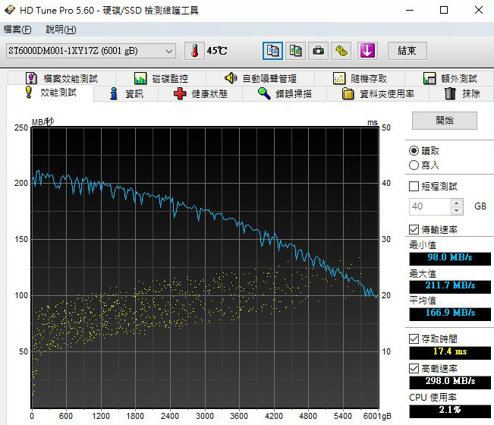Image resolution: width=494 pixels, height=425 pixels.
Task: Enable the 短程測試 checkbox
Action: coord(414,186)
